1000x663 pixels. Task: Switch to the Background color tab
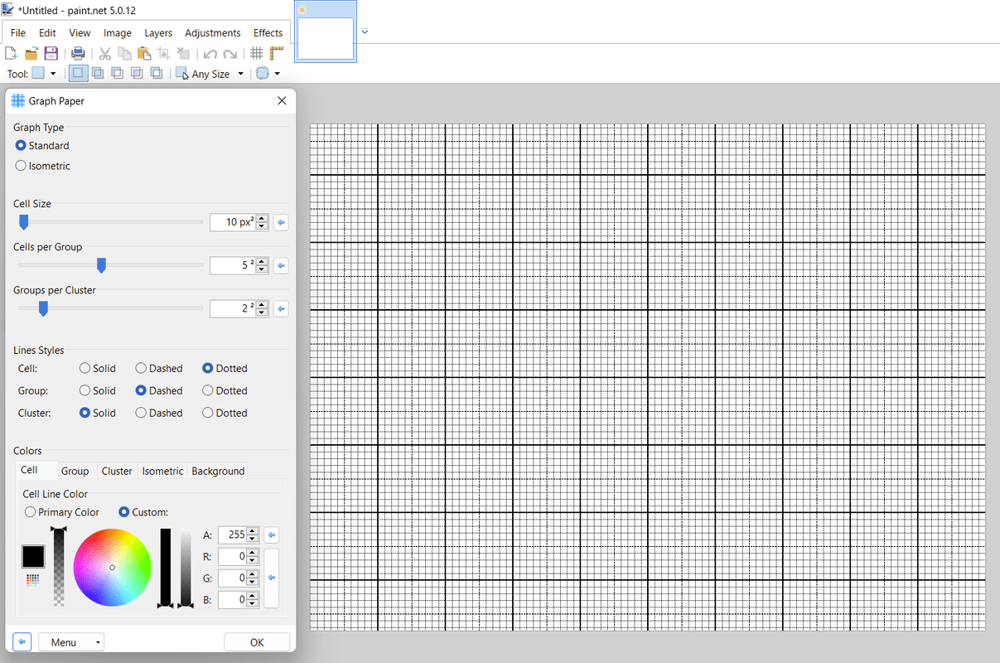coord(217,471)
